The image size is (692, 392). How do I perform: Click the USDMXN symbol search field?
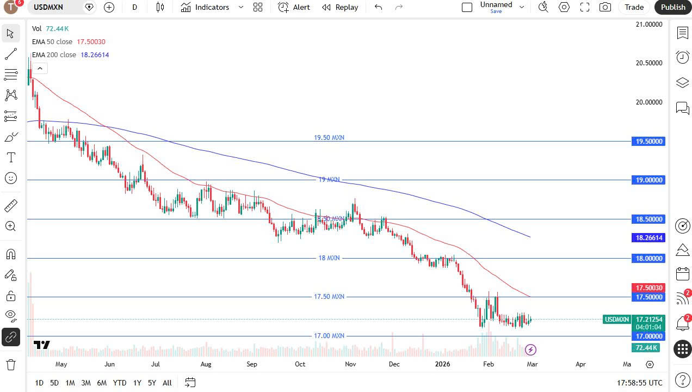tap(54, 7)
